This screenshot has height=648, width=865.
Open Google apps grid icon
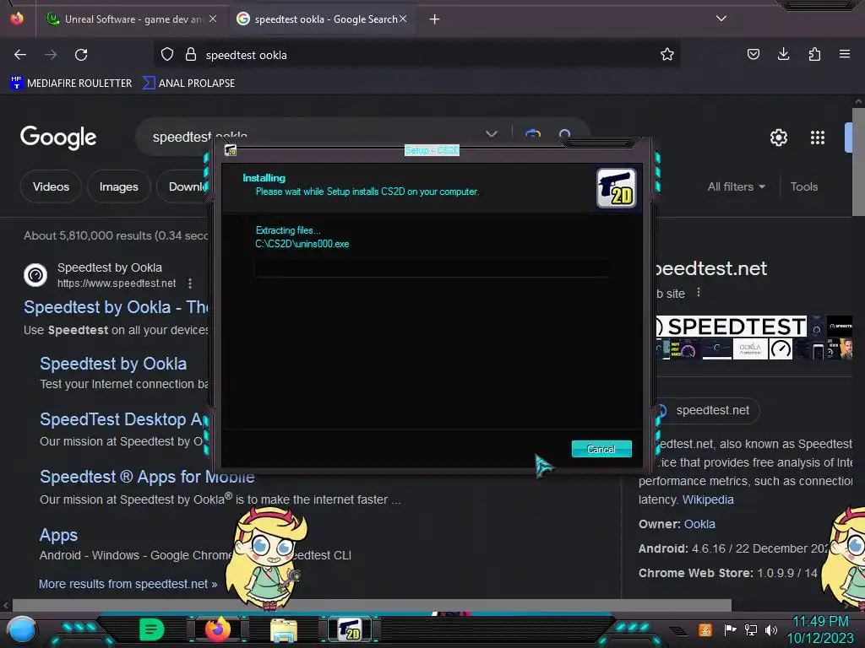pos(817,138)
